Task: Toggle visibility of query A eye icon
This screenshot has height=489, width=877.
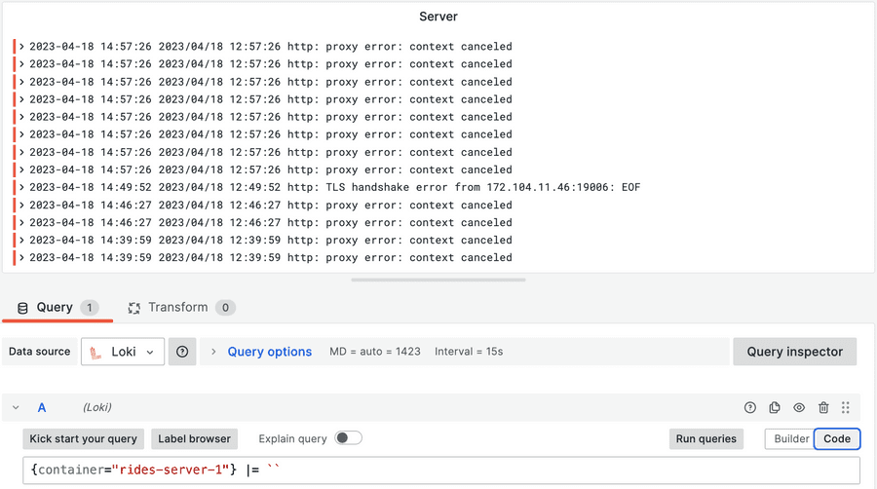Action: point(799,408)
